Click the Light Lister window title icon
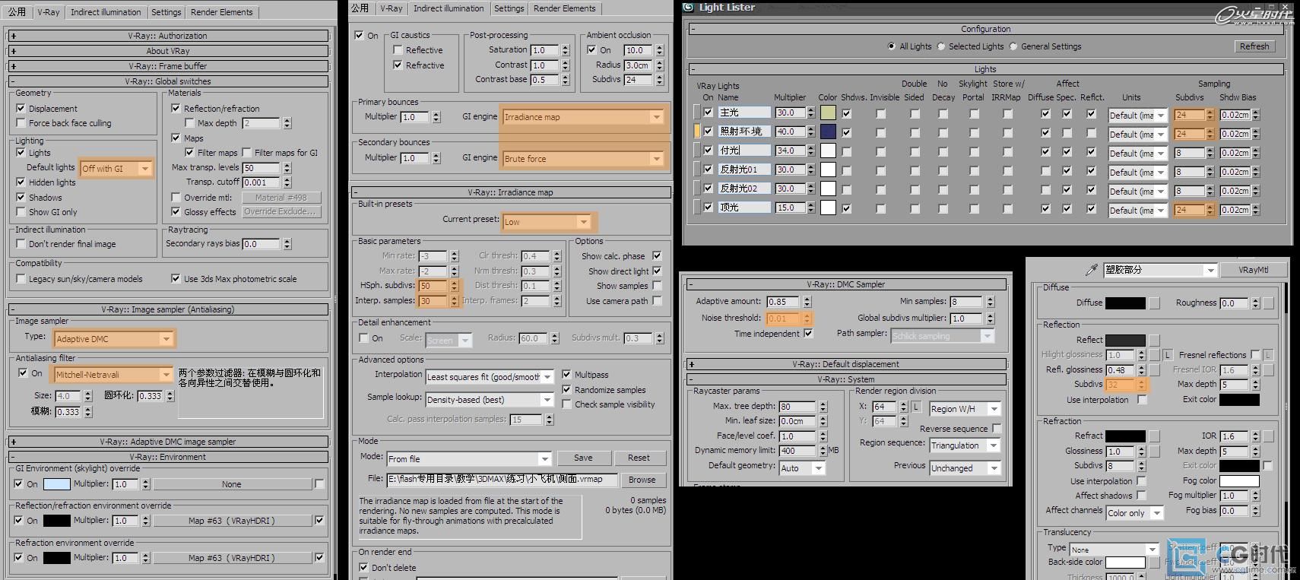1300x580 pixels. pos(688,7)
